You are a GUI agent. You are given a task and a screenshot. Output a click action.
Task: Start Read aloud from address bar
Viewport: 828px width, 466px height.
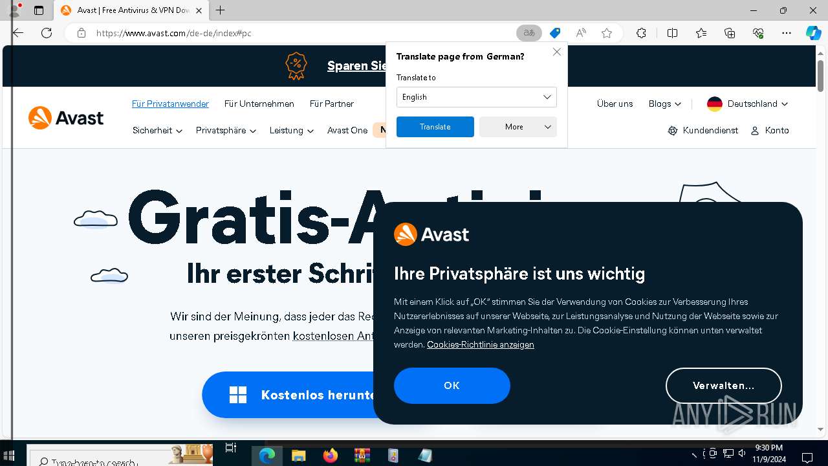click(581, 33)
